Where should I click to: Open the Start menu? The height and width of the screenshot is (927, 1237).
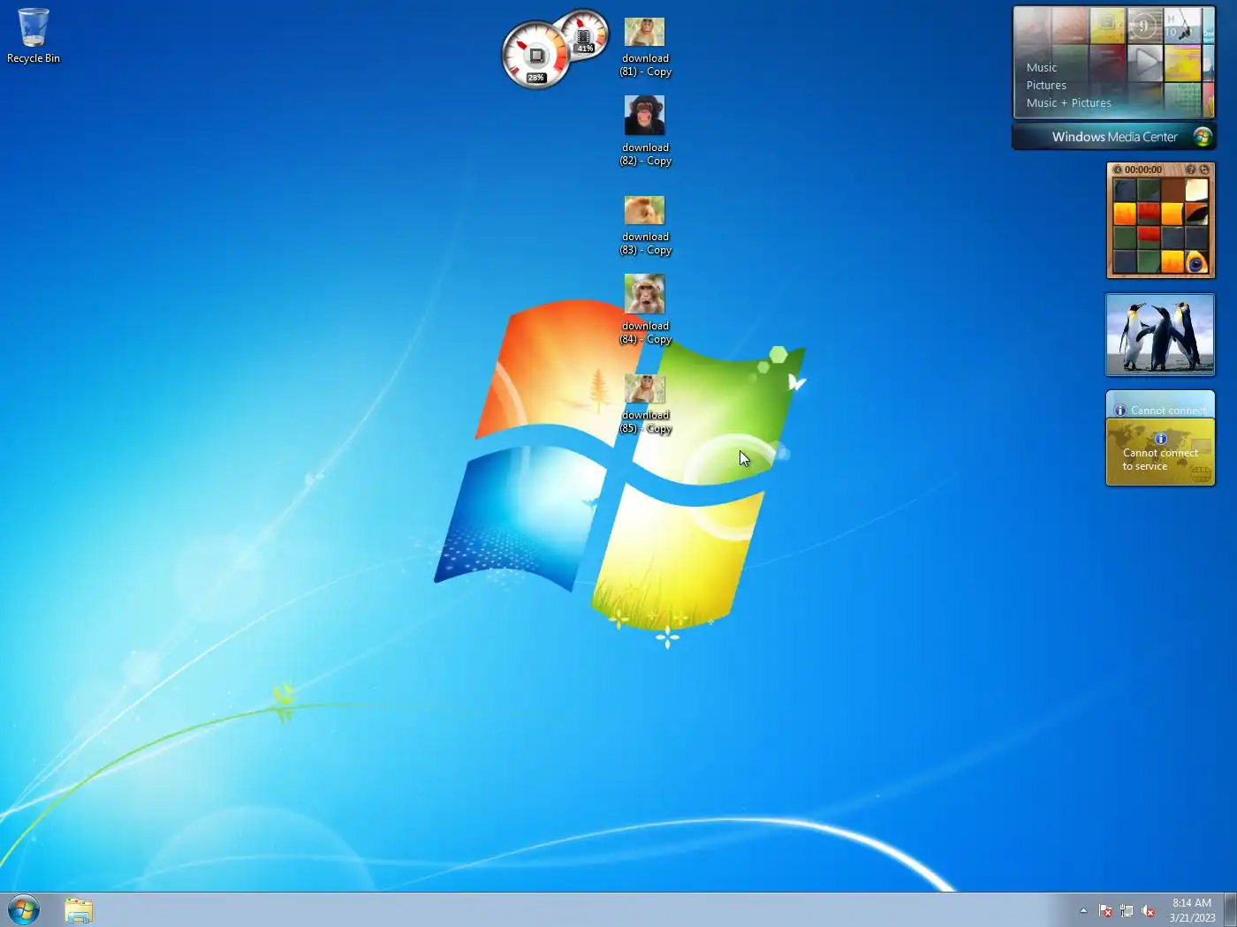coord(24,909)
